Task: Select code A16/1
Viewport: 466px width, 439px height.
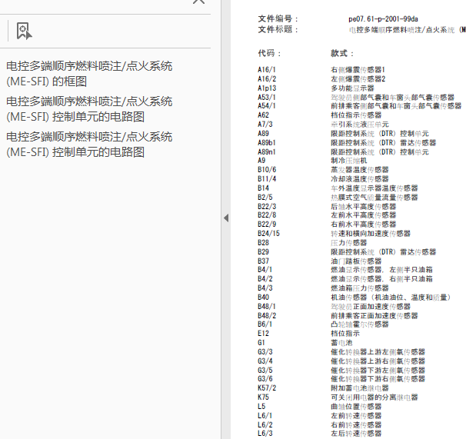Action: tap(267, 70)
